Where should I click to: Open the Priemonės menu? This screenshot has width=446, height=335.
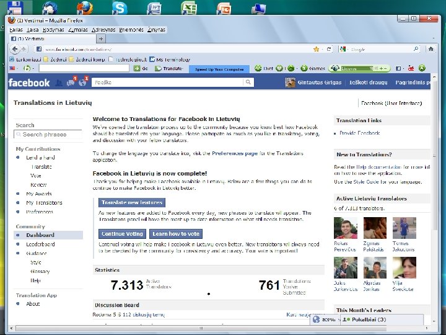click(x=131, y=30)
